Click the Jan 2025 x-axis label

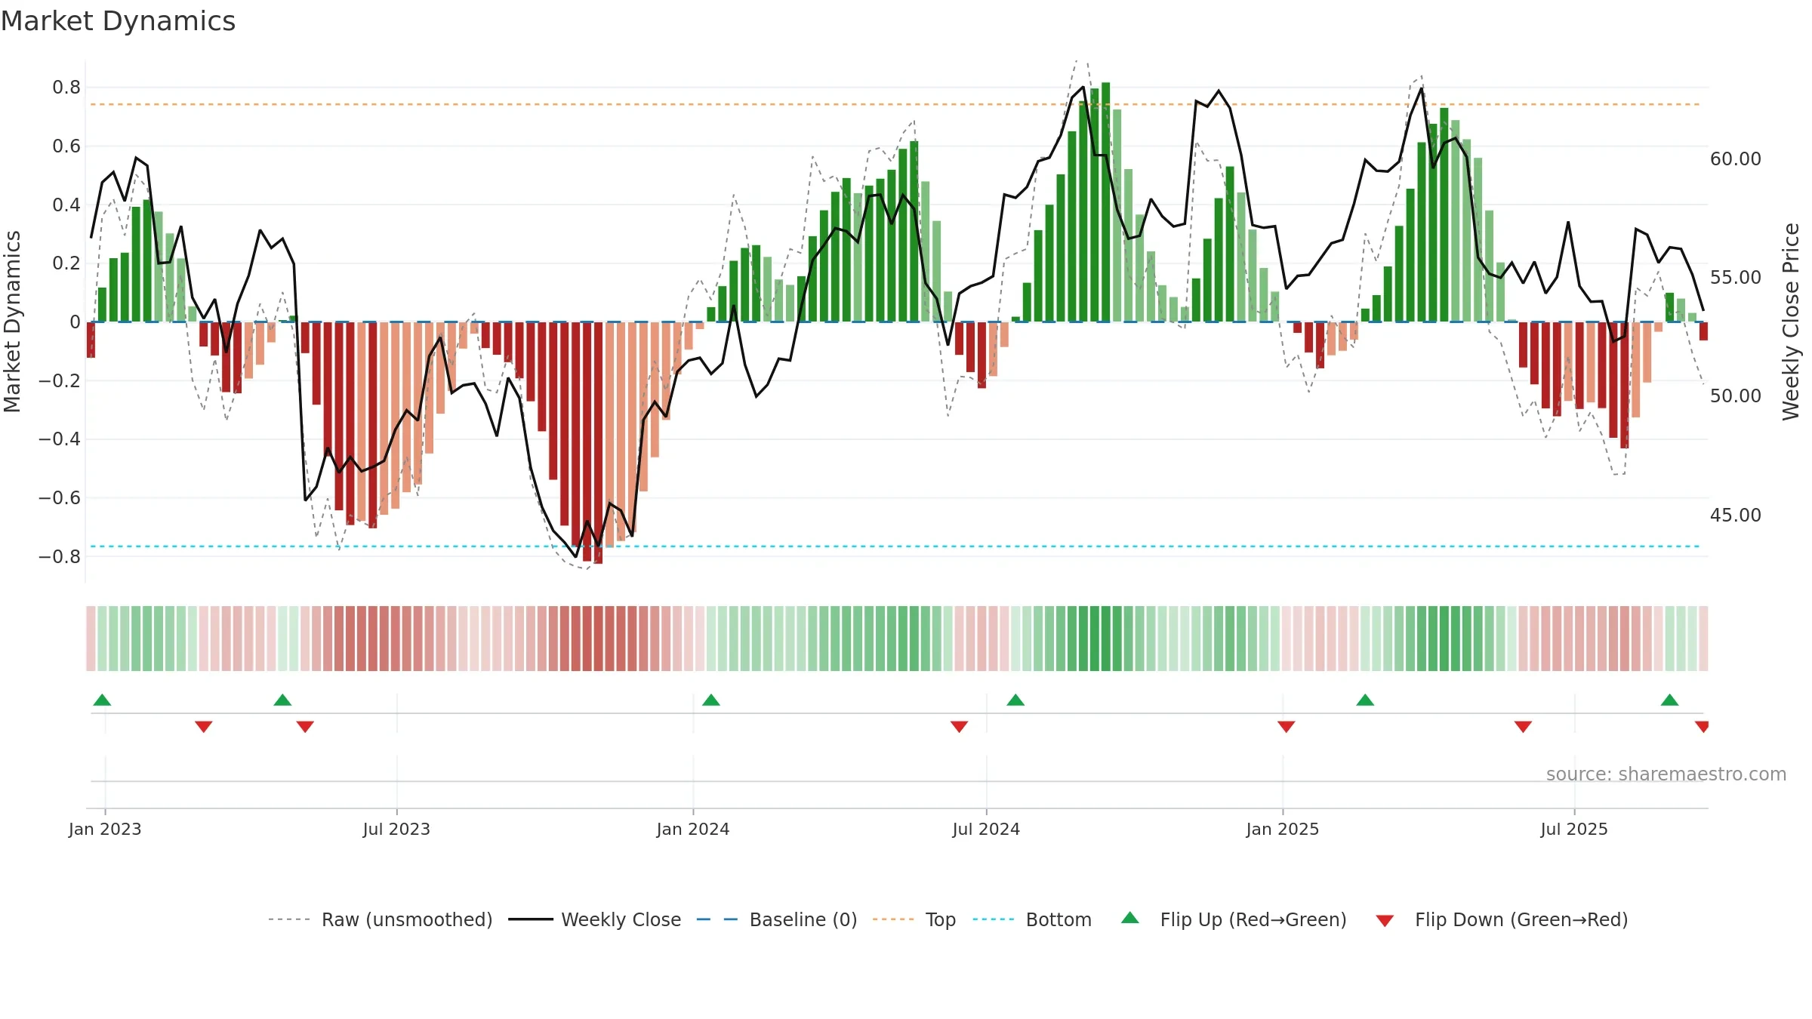click(1283, 829)
